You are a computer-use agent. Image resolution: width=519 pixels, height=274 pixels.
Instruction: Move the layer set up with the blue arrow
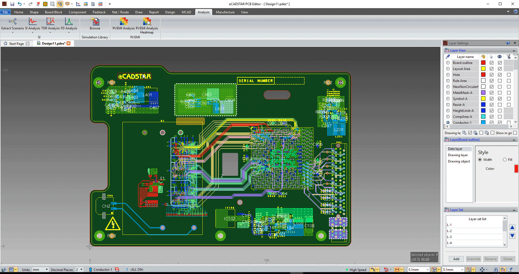(x=512, y=227)
